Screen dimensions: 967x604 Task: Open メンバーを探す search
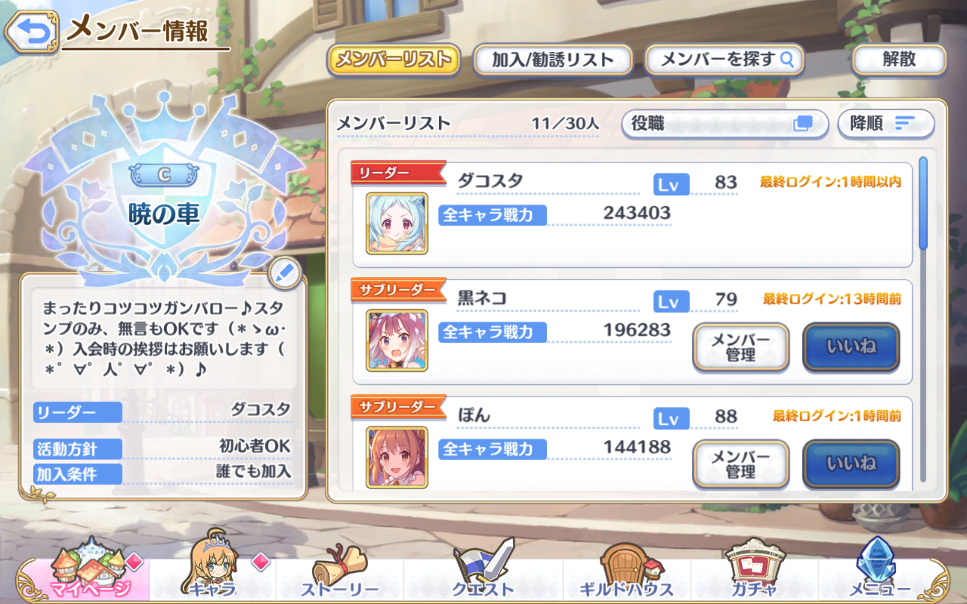click(724, 60)
